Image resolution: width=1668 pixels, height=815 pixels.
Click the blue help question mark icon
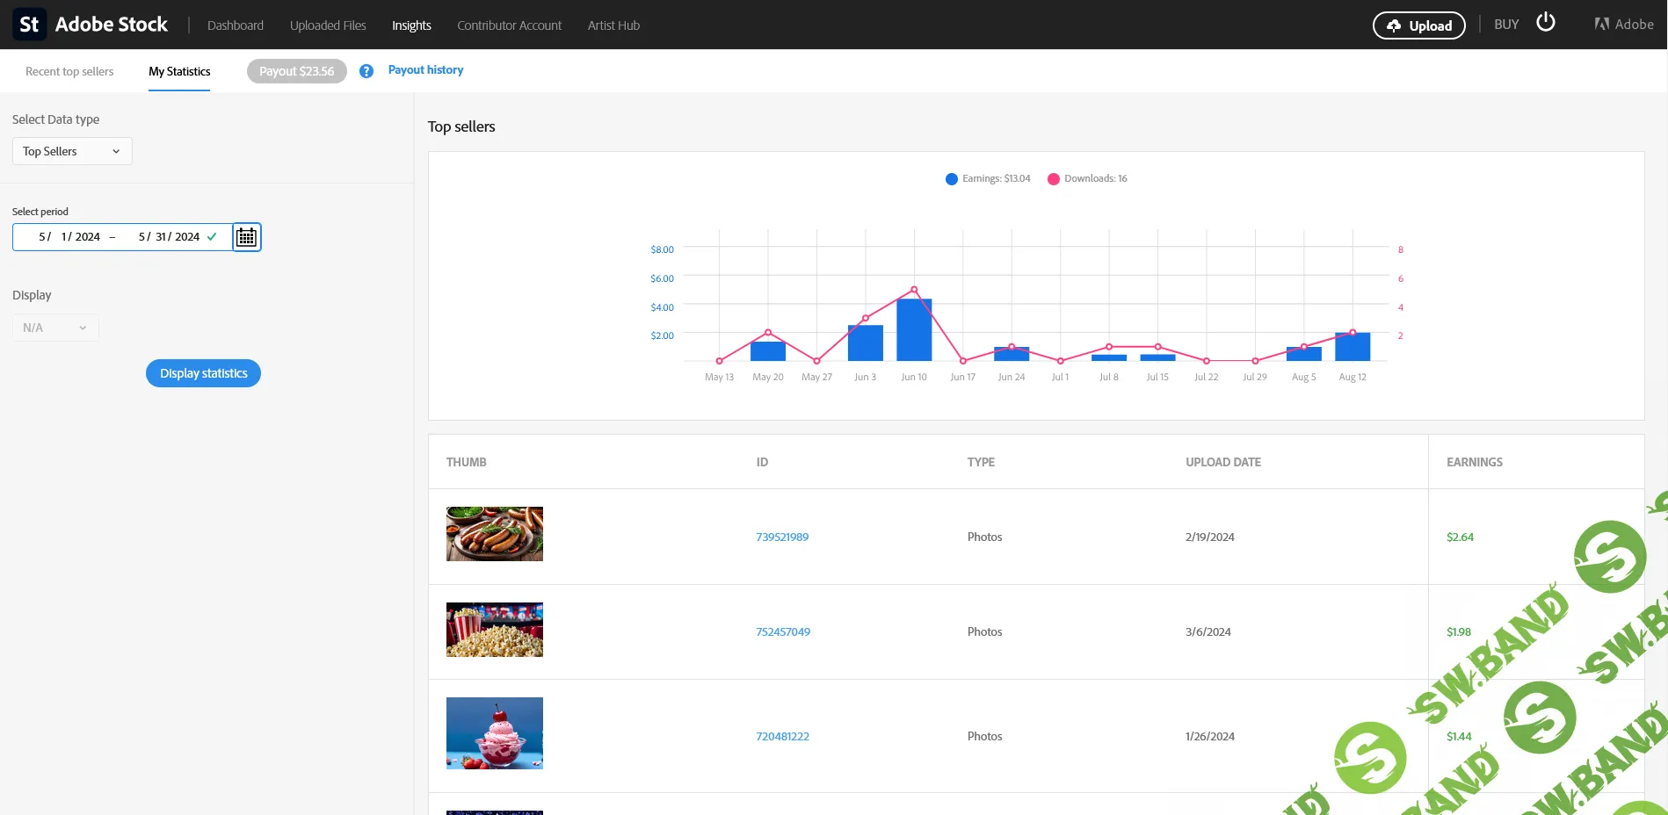coord(366,71)
